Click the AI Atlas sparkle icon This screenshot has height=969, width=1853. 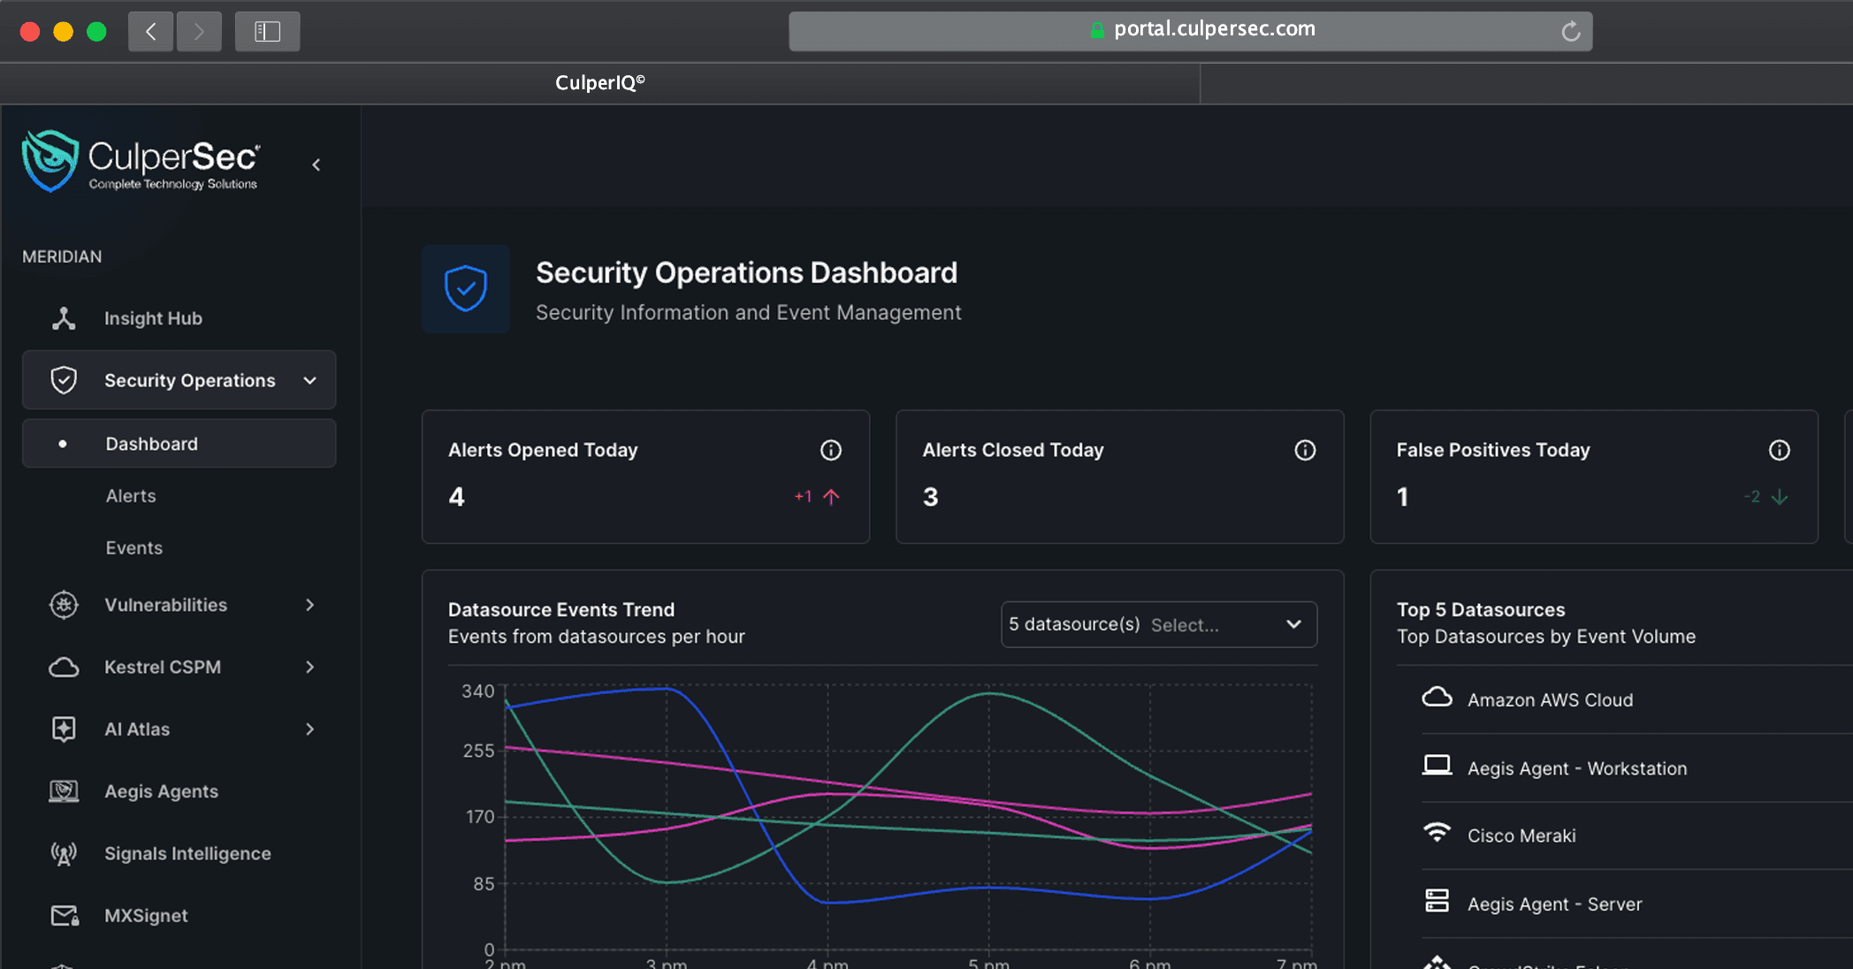click(64, 729)
